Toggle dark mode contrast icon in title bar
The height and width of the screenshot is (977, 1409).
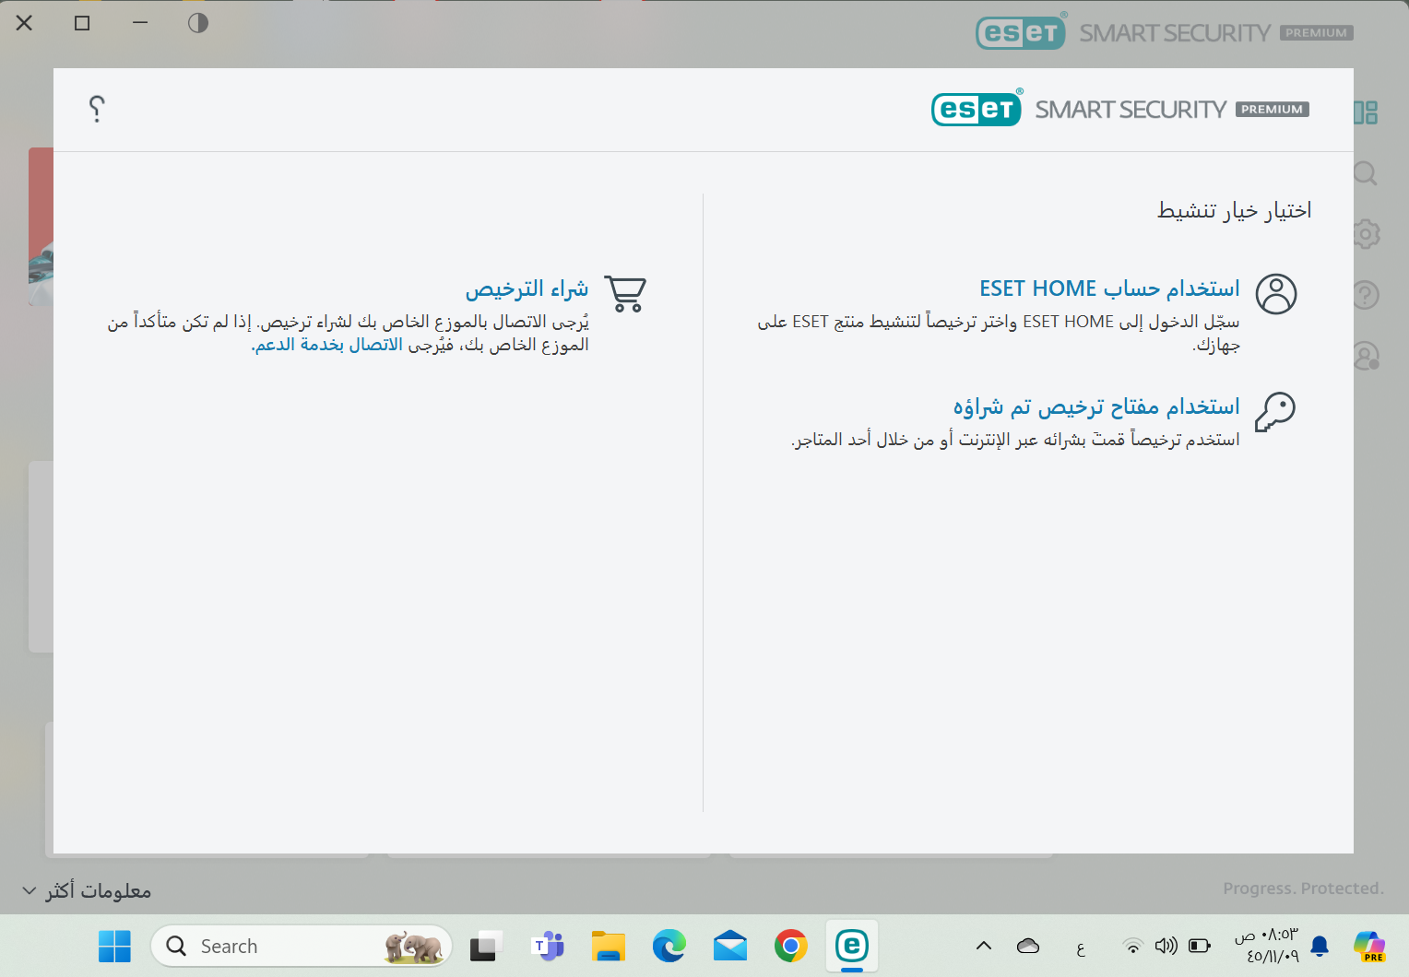point(198,23)
